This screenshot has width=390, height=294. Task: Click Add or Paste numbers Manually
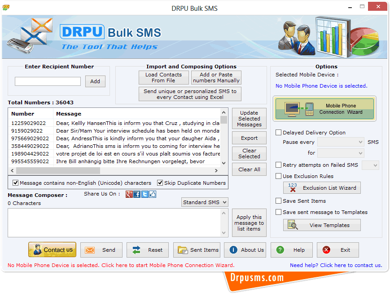click(x=216, y=77)
